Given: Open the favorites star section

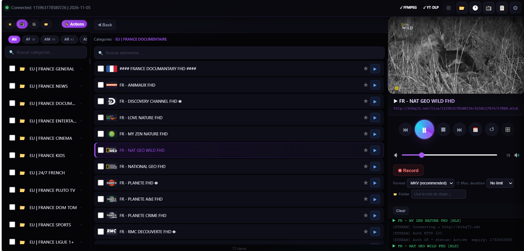Looking at the screenshot, I should pyautogui.click(x=10, y=24).
